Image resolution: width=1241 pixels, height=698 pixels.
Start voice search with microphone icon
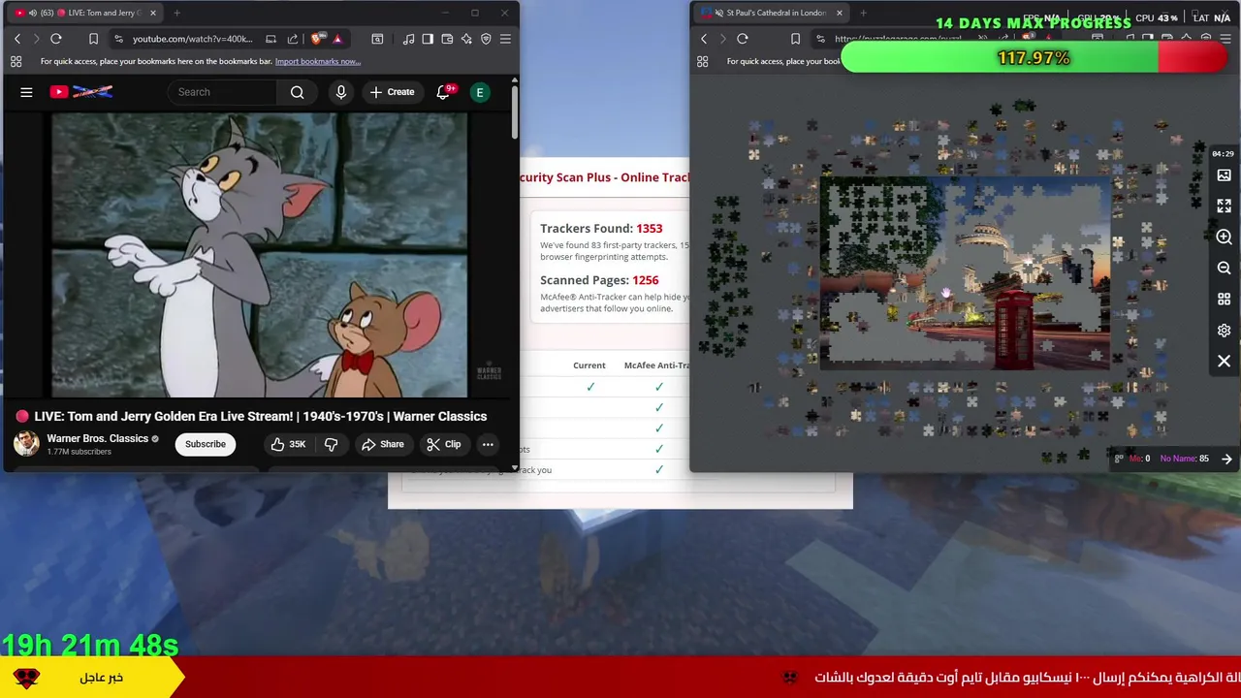(340, 92)
